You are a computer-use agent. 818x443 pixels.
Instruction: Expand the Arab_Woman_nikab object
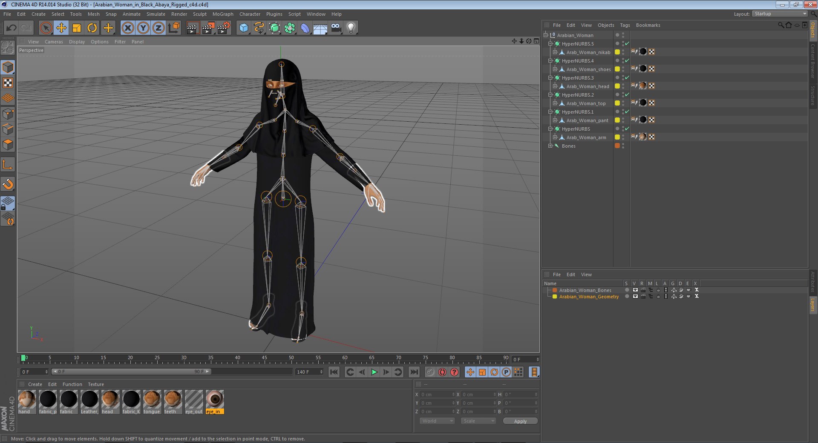tap(555, 52)
